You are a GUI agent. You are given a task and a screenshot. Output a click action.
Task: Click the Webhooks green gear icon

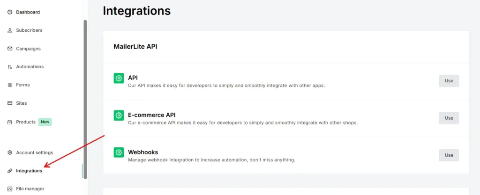point(119,152)
